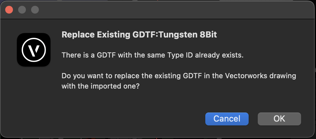This screenshot has width=316, height=139.
Task: Click the "Replace Existing GDTF:Tungsten 8Bit" heading
Action: 139,35
